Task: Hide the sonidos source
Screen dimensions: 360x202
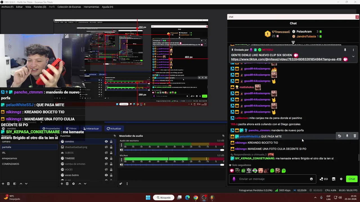Action: [106, 141]
